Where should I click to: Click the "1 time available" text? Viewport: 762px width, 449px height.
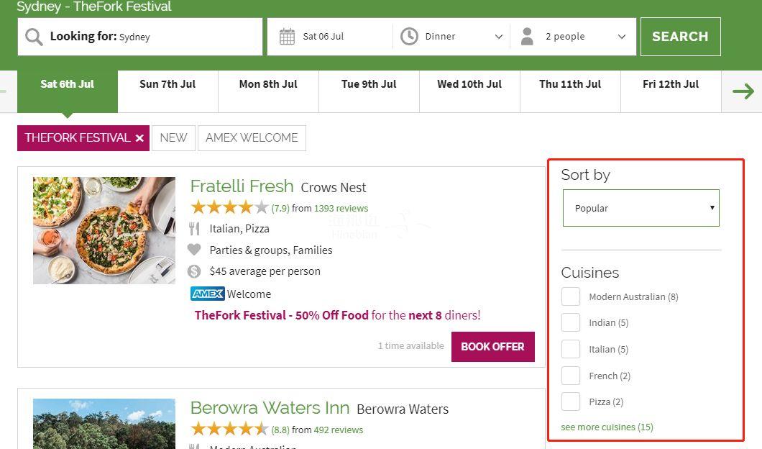[x=411, y=346]
